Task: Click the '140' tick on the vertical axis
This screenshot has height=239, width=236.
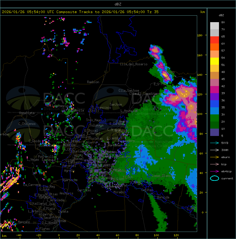Action: 200,75
